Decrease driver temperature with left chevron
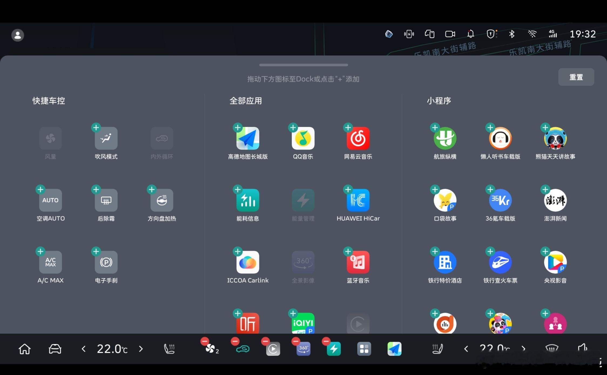Viewport: 607px width, 375px height. point(84,349)
